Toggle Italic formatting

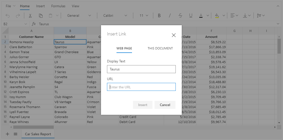[x=170, y=15]
